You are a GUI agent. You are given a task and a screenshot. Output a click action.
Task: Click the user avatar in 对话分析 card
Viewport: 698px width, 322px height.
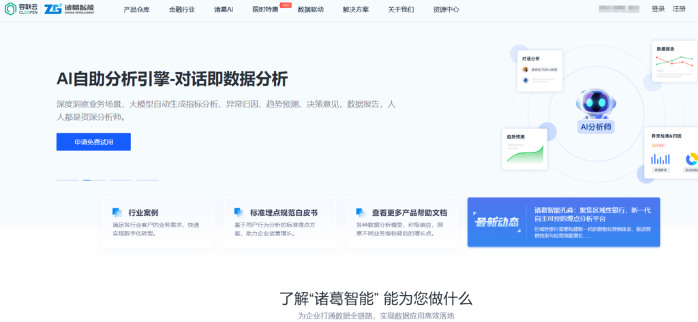[526, 69]
